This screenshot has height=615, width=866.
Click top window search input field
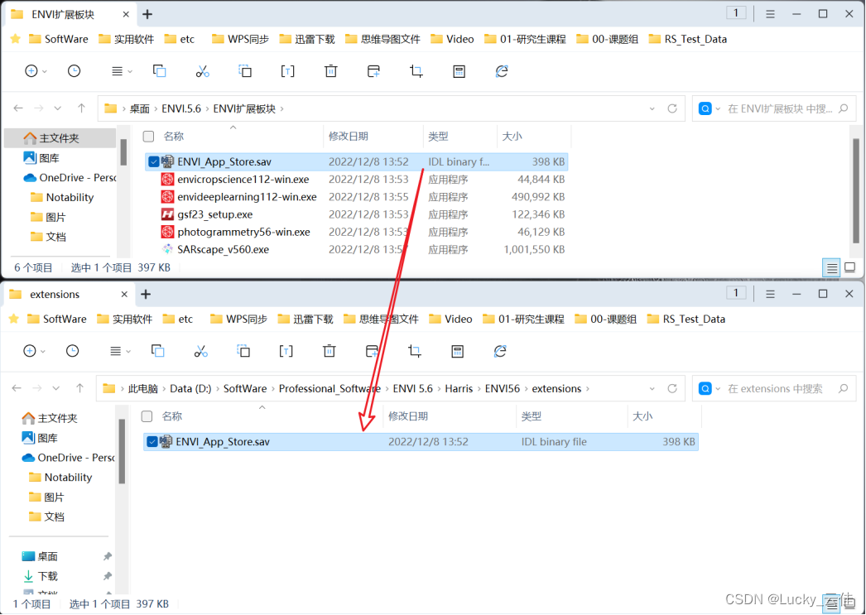780,108
